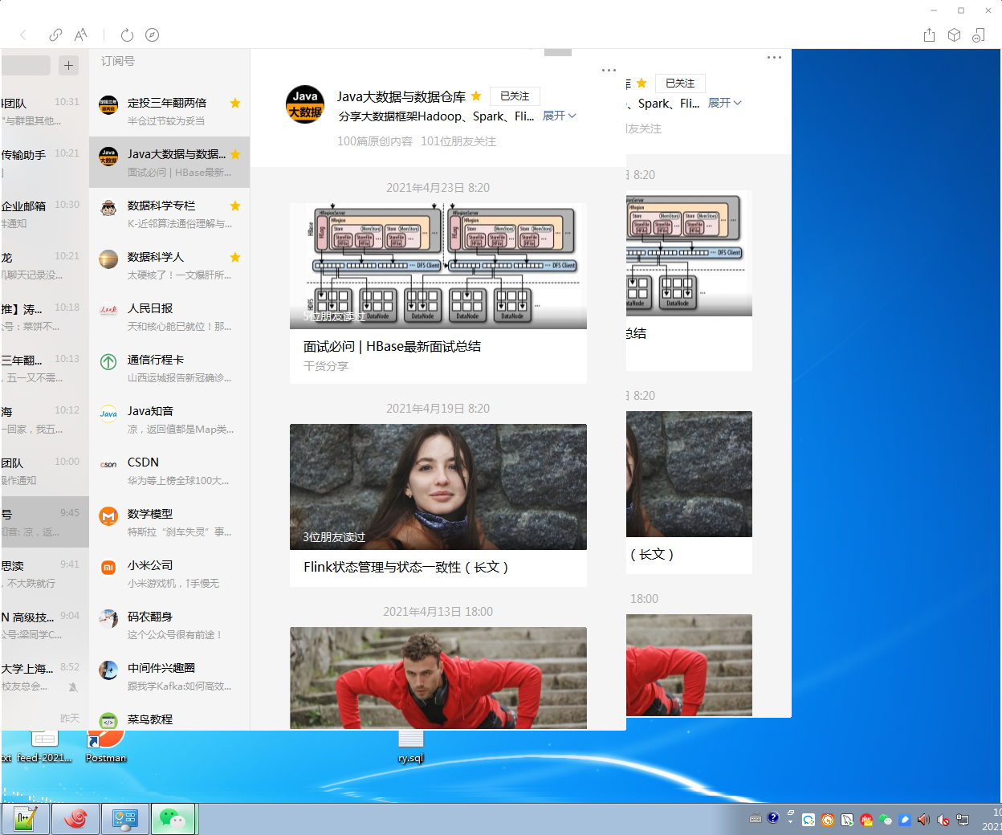Image resolution: width=1002 pixels, height=835 pixels.
Task: Click the 数学模型 account avatar
Action: click(108, 515)
